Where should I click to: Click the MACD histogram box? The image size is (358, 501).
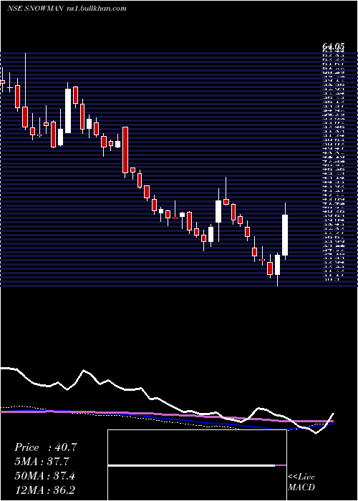[197, 465]
